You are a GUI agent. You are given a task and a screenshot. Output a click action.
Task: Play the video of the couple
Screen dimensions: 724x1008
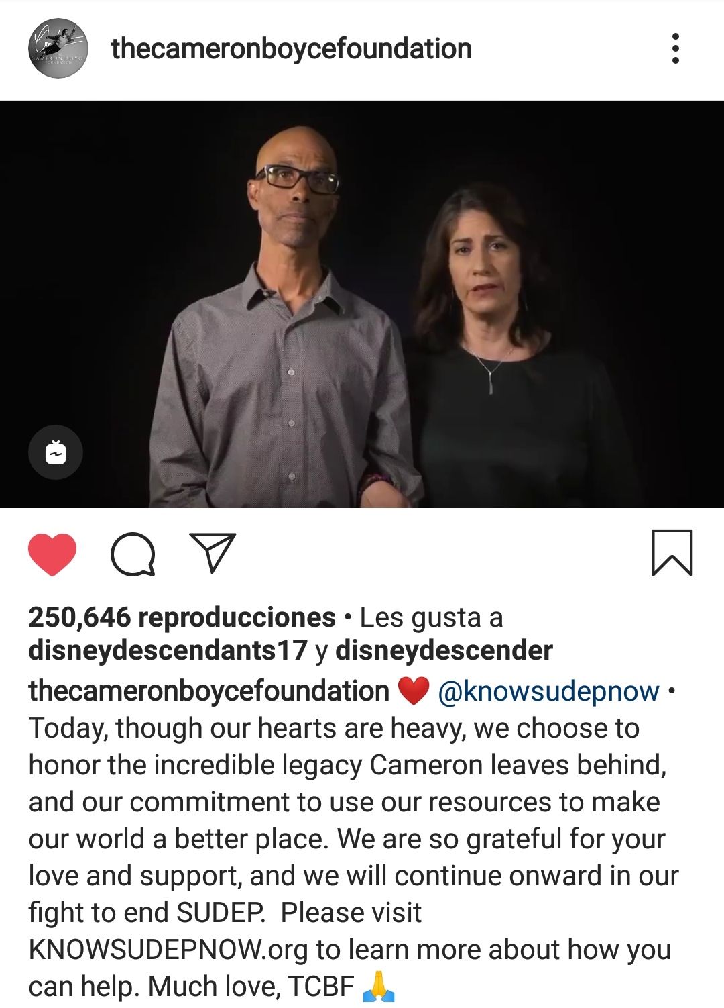coord(362,305)
